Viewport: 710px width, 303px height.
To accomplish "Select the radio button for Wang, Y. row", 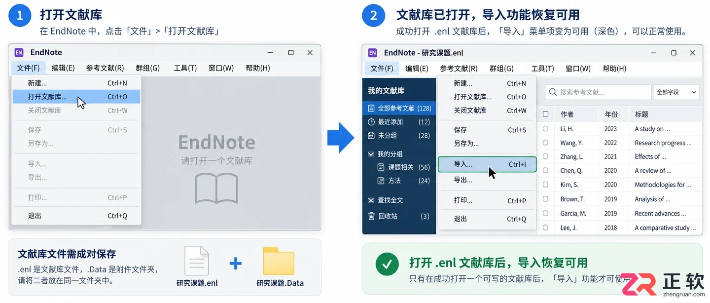I will click(545, 143).
